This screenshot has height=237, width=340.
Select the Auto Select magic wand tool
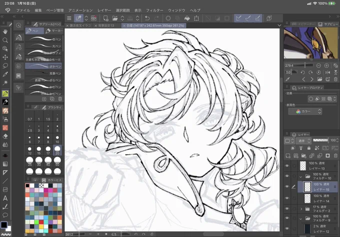(5, 83)
